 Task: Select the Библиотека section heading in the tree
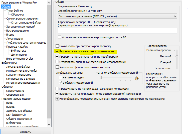point(9,63)
